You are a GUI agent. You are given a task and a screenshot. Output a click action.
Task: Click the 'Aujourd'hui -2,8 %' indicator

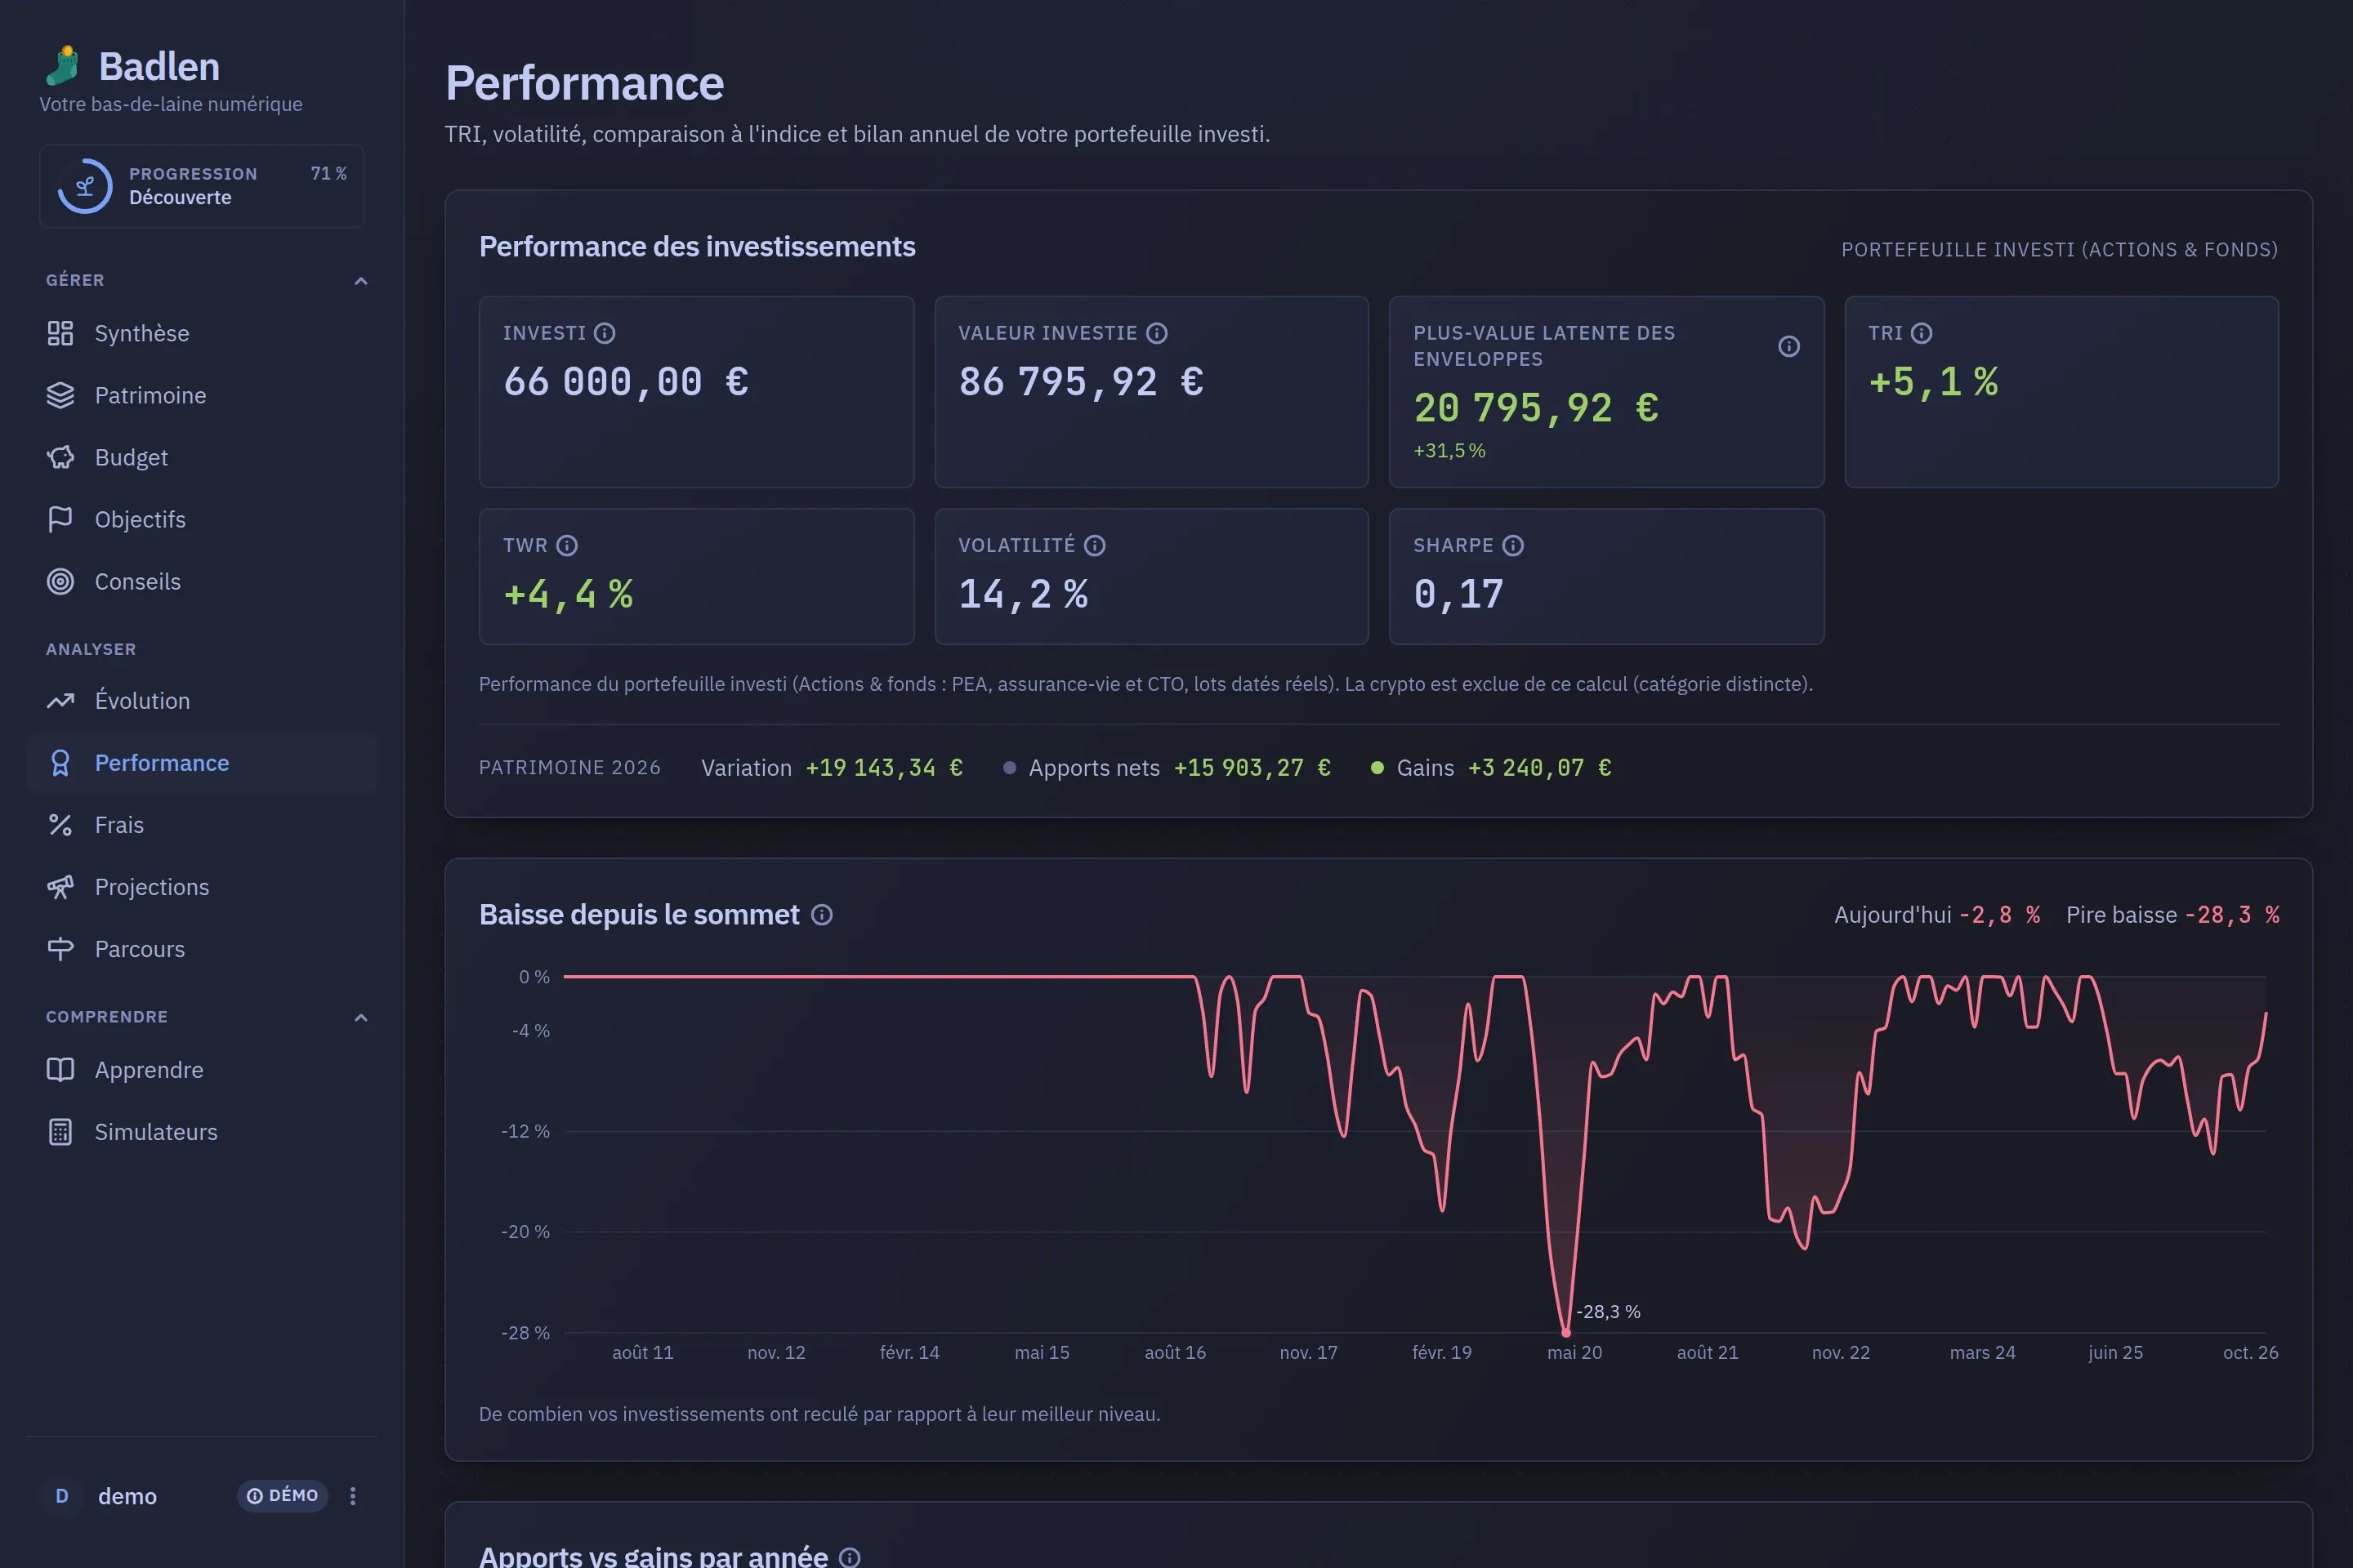tap(1937, 915)
